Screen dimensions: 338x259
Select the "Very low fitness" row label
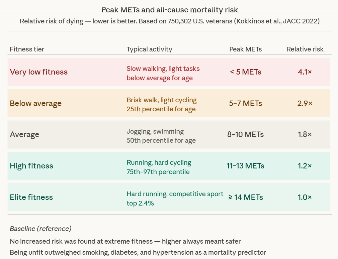pyautogui.click(x=39, y=72)
